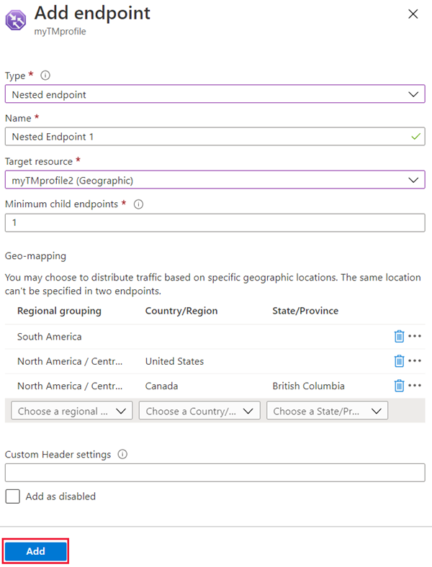
Task: Click the Add button
Action: point(36,551)
